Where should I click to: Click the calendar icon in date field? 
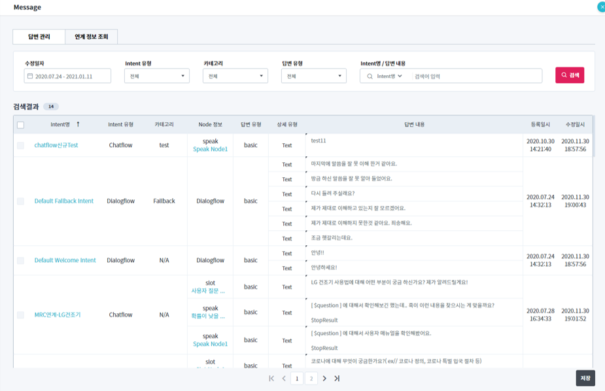point(30,76)
